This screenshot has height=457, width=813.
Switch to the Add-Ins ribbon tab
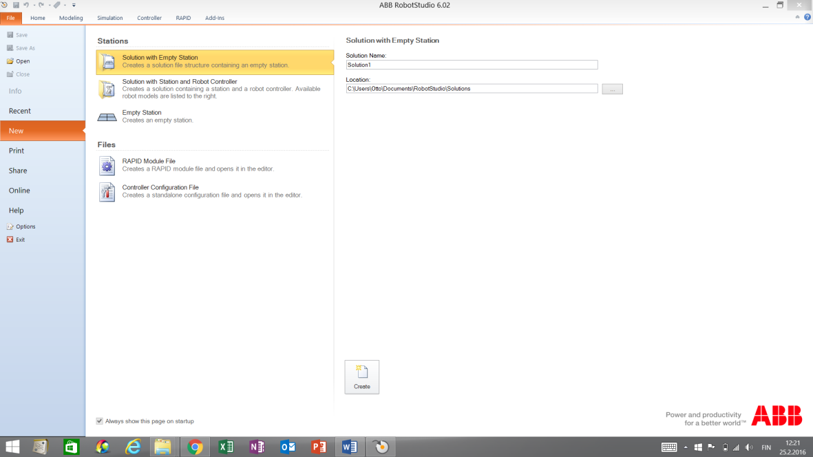(215, 18)
